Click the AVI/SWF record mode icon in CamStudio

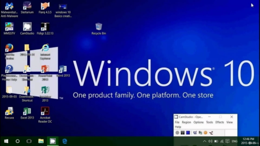point(200,133)
